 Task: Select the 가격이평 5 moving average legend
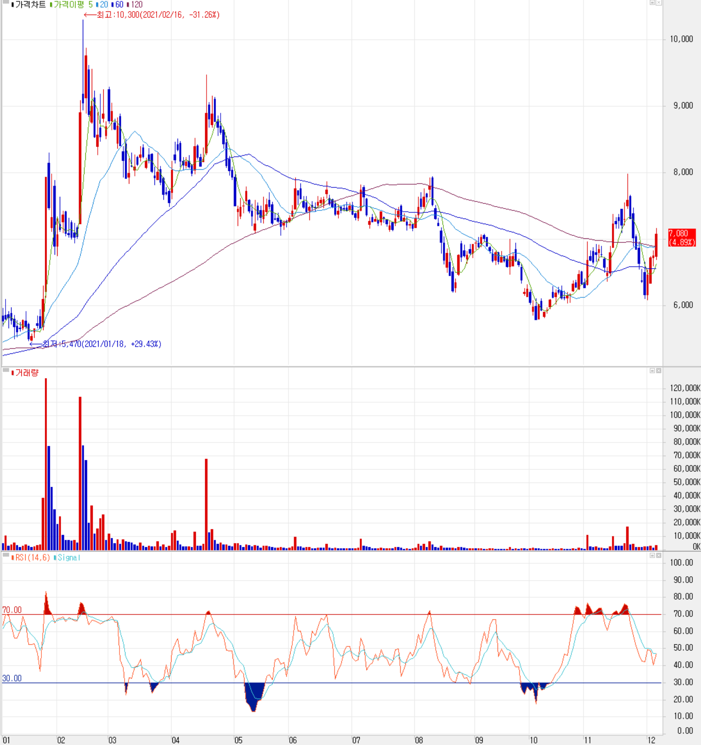click(73, 5)
